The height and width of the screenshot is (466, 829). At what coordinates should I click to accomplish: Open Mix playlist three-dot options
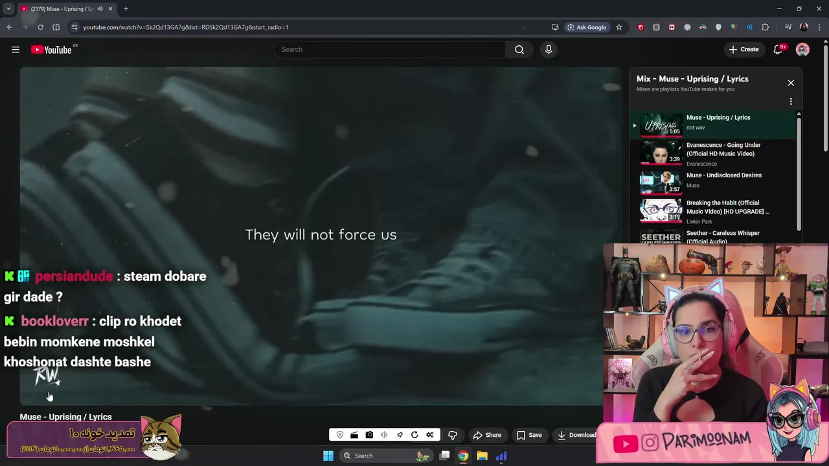791,102
